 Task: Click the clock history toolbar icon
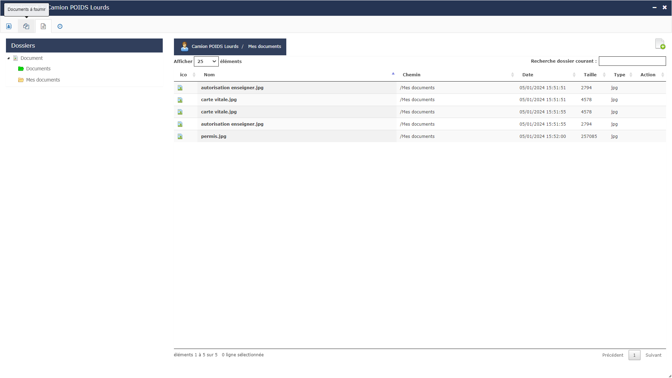[60, 26]
